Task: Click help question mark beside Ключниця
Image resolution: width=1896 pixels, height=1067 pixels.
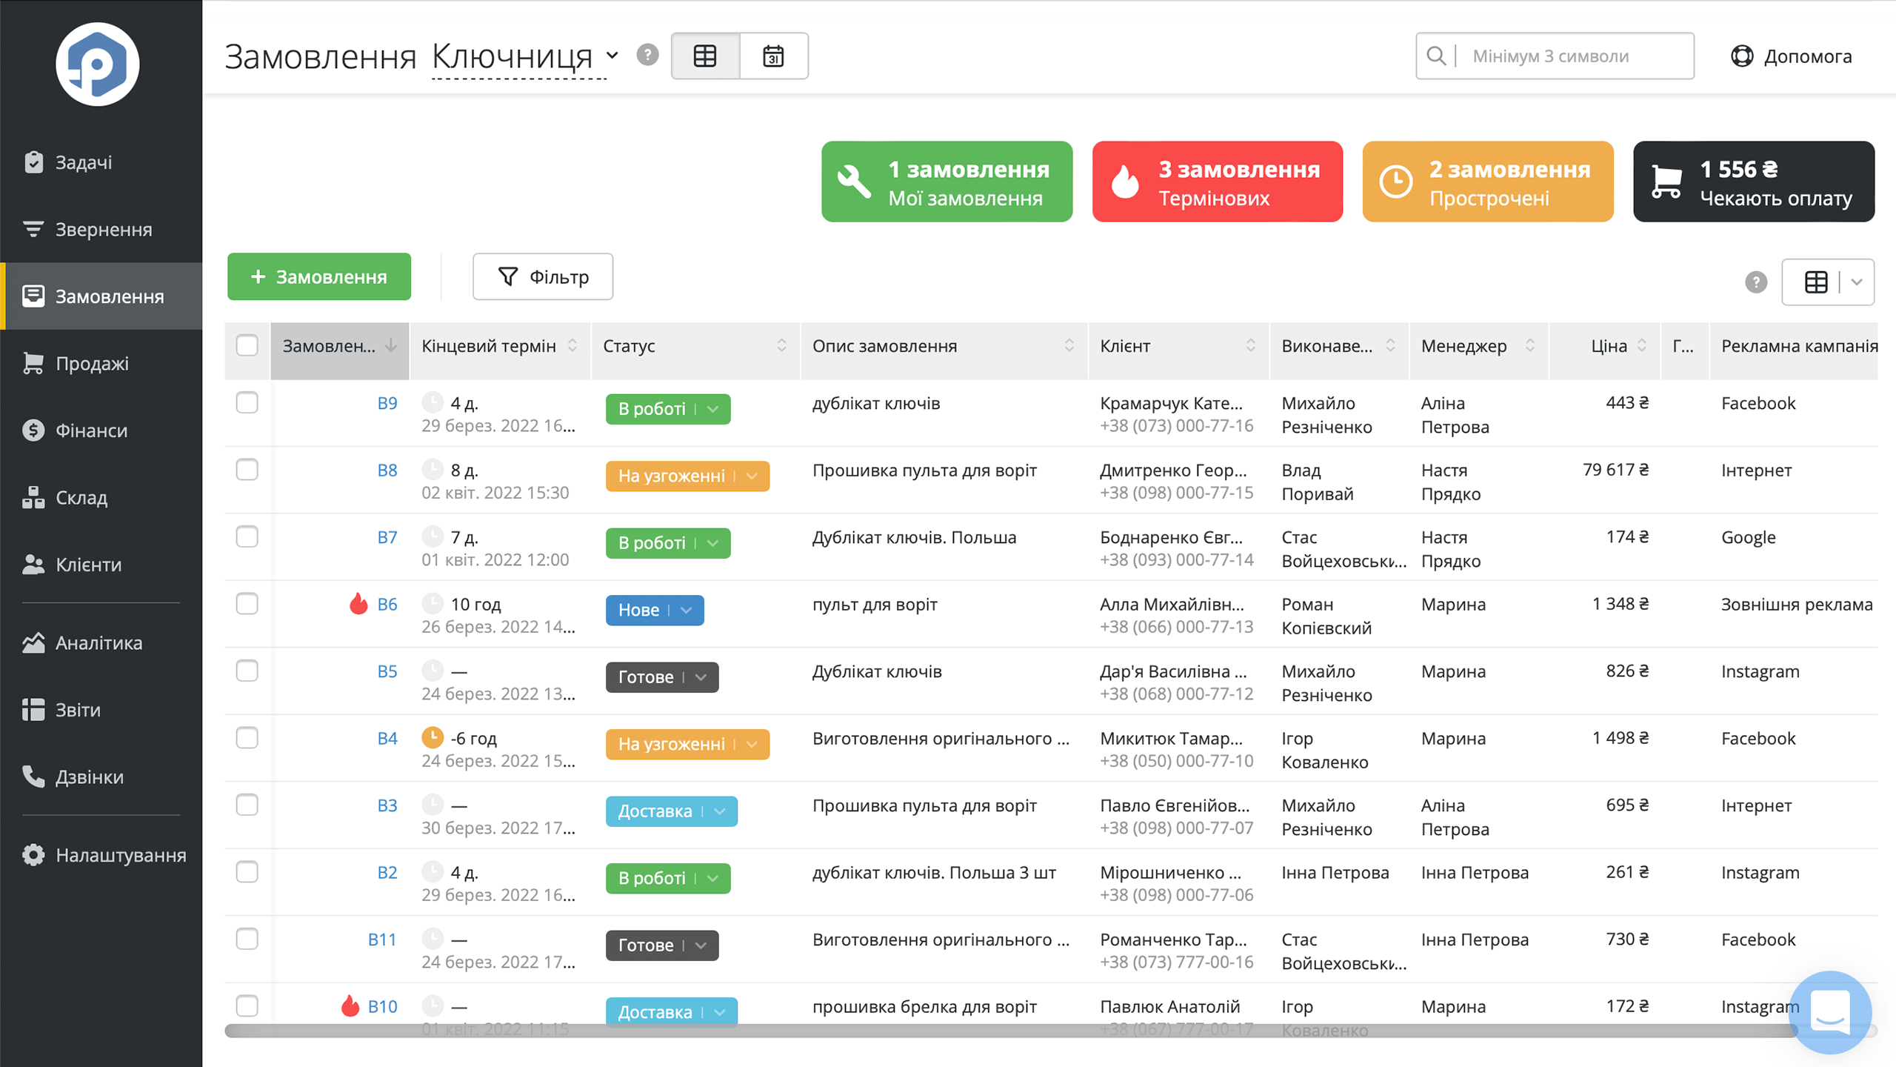Action: click(647, 55)
